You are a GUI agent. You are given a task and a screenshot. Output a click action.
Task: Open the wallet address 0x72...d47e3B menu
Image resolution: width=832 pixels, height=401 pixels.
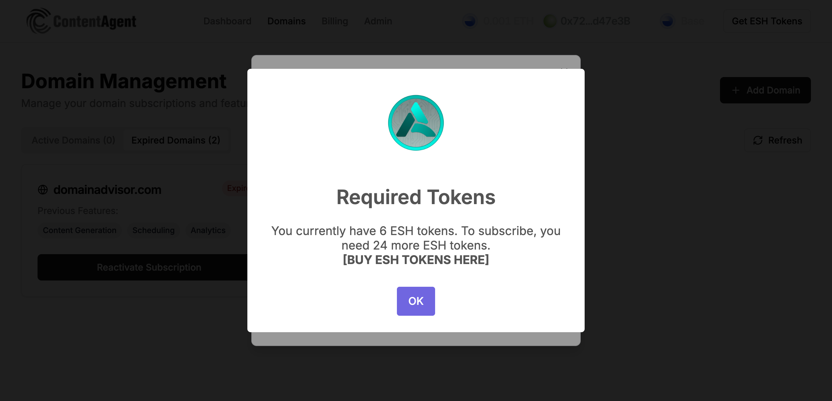(595, 21)
